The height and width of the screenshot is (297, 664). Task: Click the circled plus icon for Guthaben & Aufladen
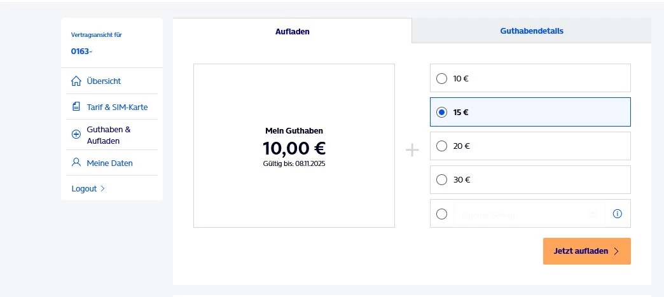tap(76, 134)
